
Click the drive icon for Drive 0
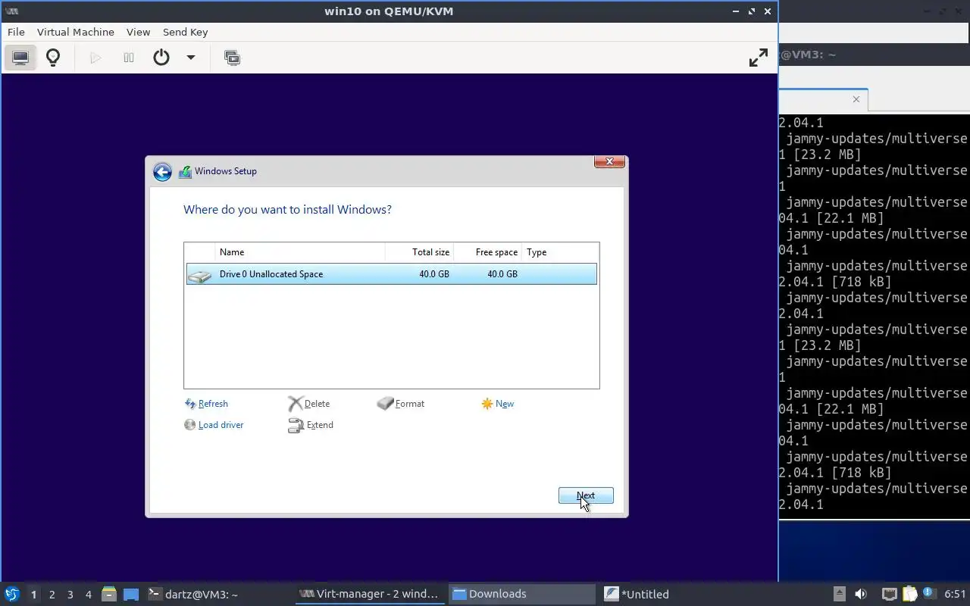click(200, 275)
